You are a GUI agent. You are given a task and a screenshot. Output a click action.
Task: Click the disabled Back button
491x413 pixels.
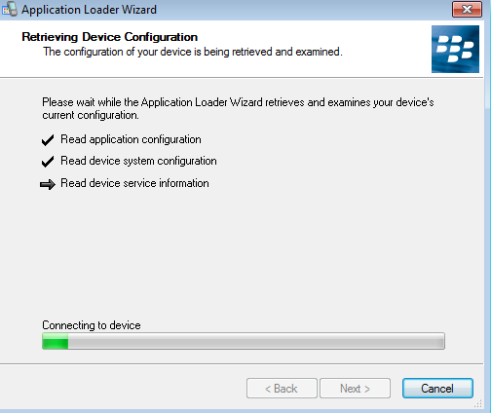[x=282, y=388]
